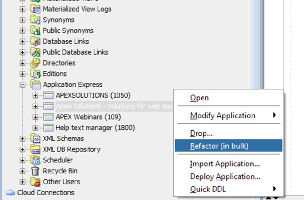This screenshot has height=200, width=304.
Task: Expand the XML Schemas tree node
Action: point(22,139)
